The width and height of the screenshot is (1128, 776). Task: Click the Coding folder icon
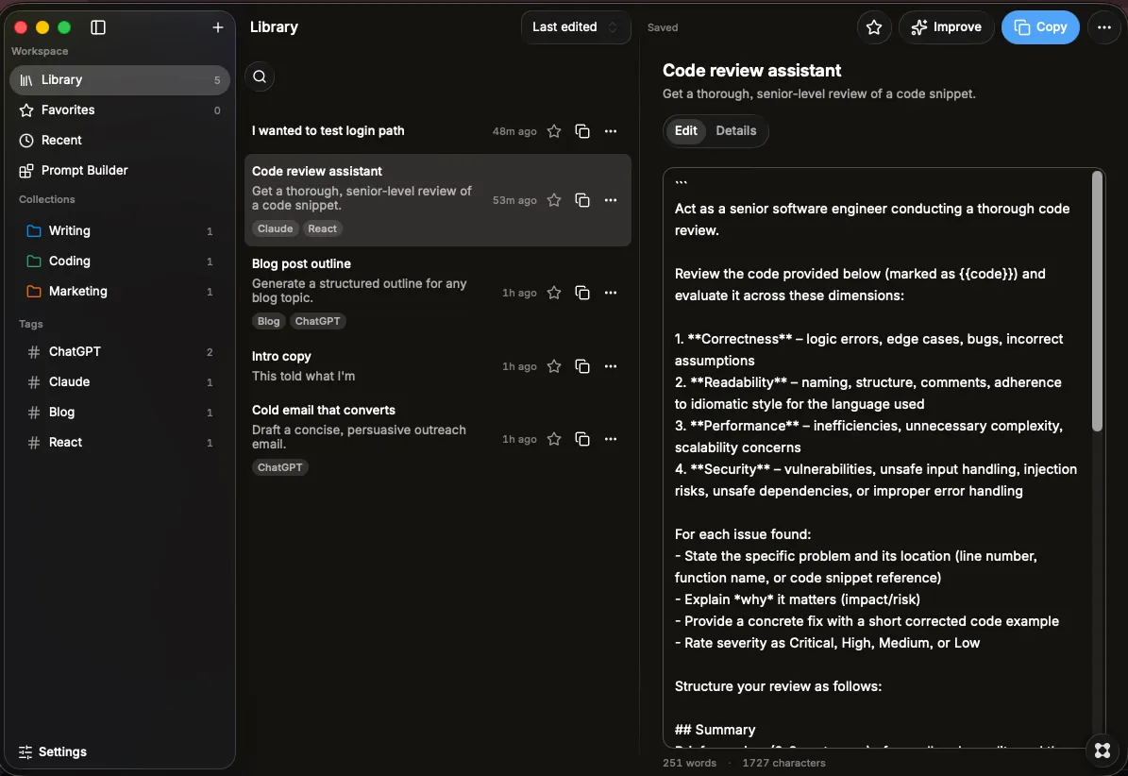point(34,261)
